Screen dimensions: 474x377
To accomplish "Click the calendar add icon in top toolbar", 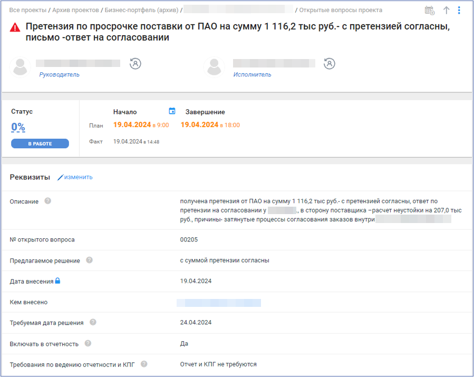I will pos(430,11).
